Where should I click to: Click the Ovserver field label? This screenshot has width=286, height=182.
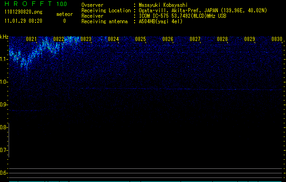tap(92, 5)
